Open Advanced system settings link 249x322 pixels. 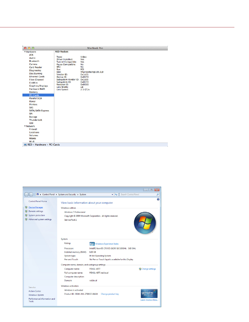[40, 220]
